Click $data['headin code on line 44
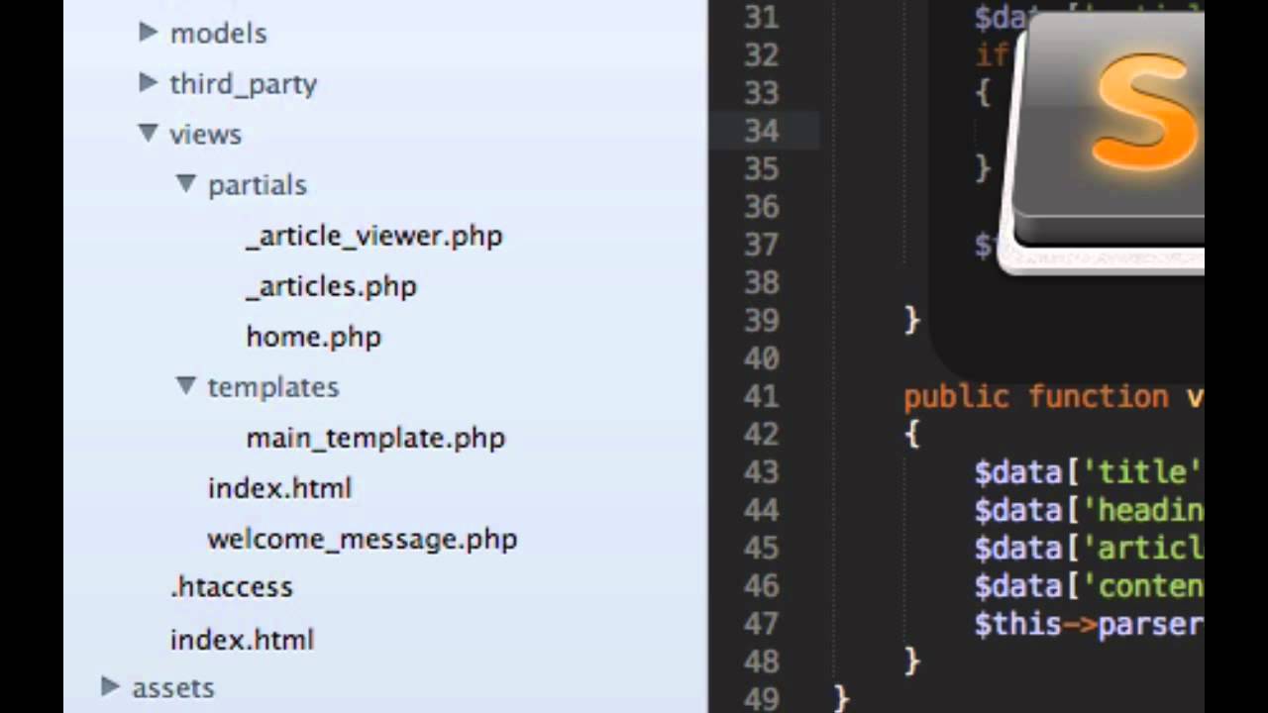This screenshot has height=713, width=1268. click(x=1089, y=511)
